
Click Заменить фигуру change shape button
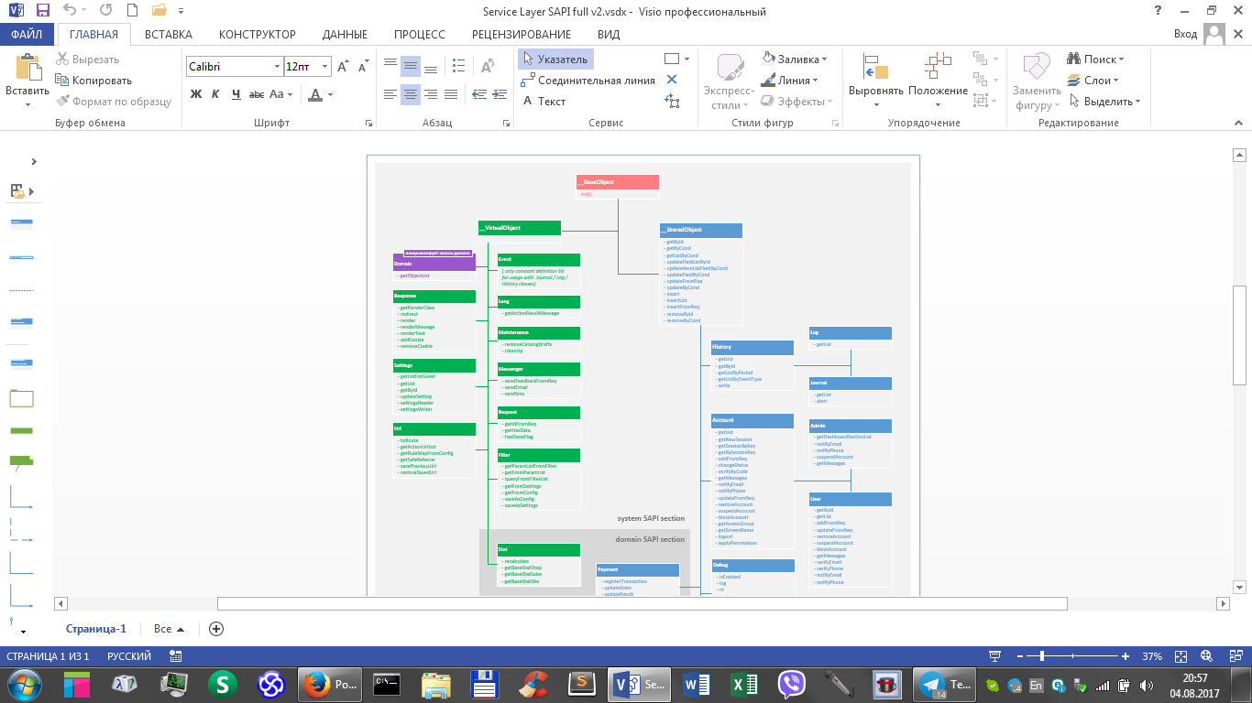coord(1036,82)
